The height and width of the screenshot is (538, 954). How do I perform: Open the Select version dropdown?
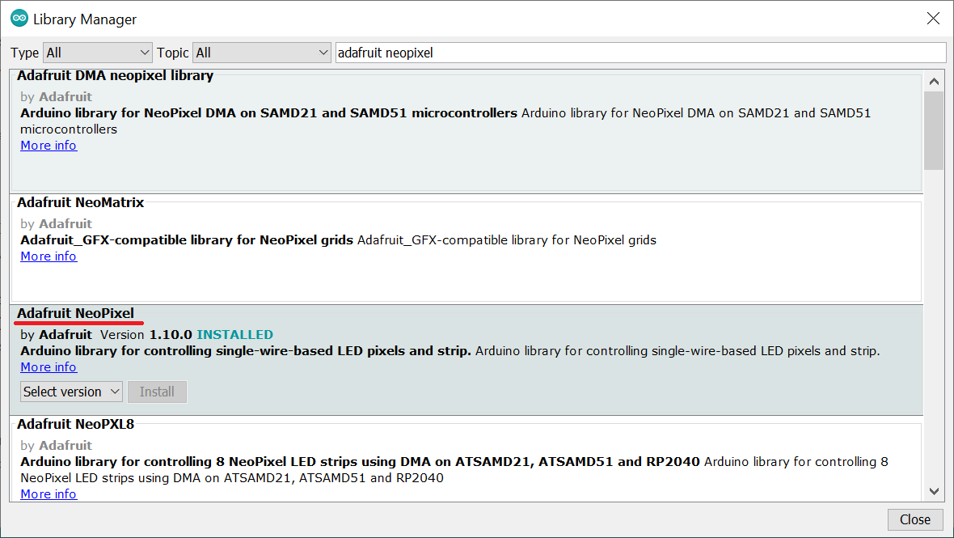(72, 392)
